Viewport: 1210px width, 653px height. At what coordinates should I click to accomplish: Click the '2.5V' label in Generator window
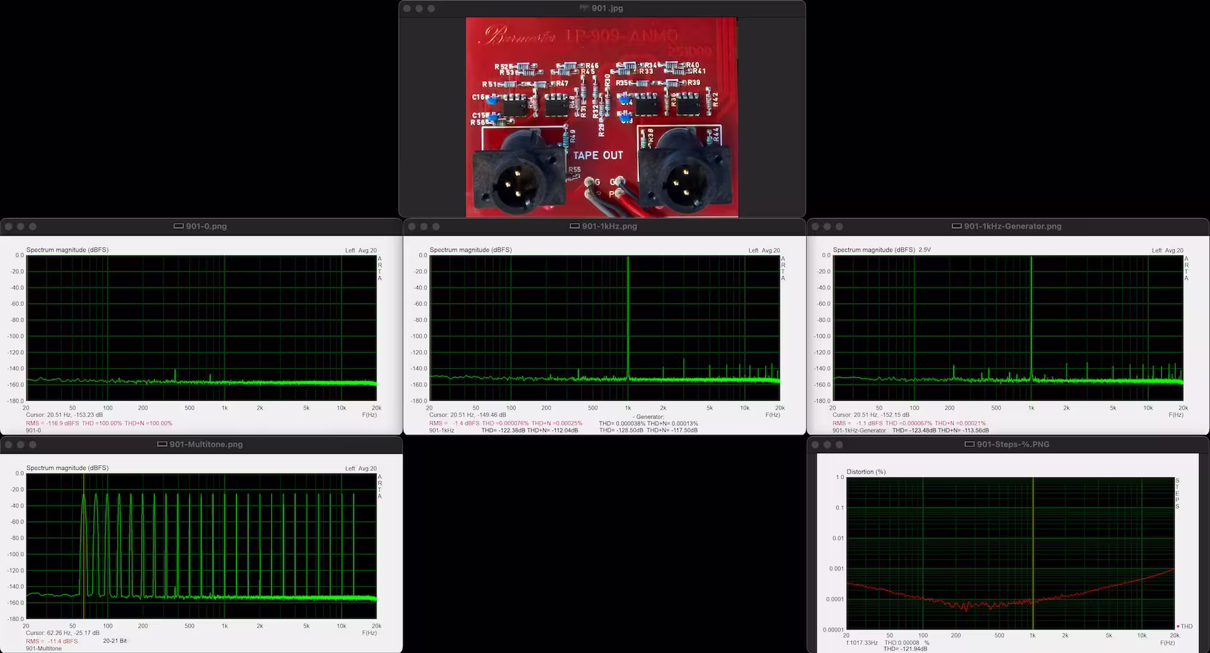tap(925, 250)
